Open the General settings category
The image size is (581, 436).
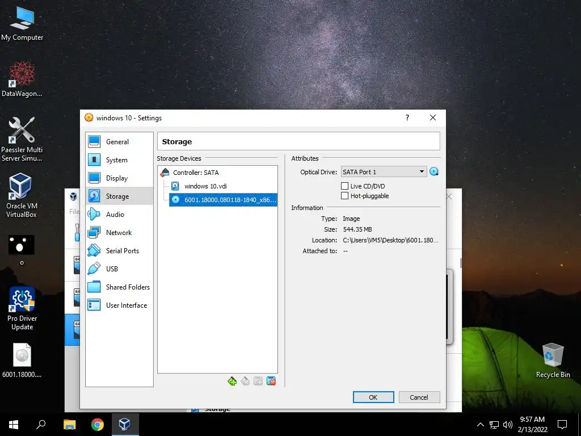pyautogui.click(x=119, y=141)
